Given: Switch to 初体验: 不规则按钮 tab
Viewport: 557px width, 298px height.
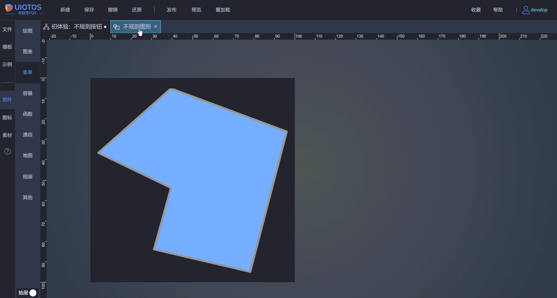Looking at the screenshot, I should (76, 27).
